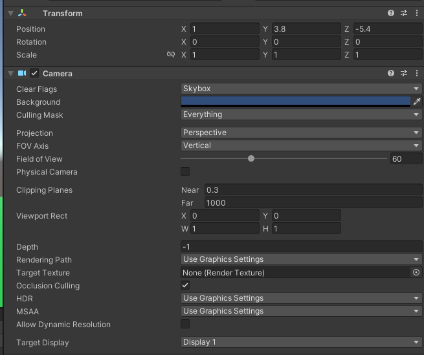Click Scale Z field
424x355 pixels.
[x=388, y=54]
